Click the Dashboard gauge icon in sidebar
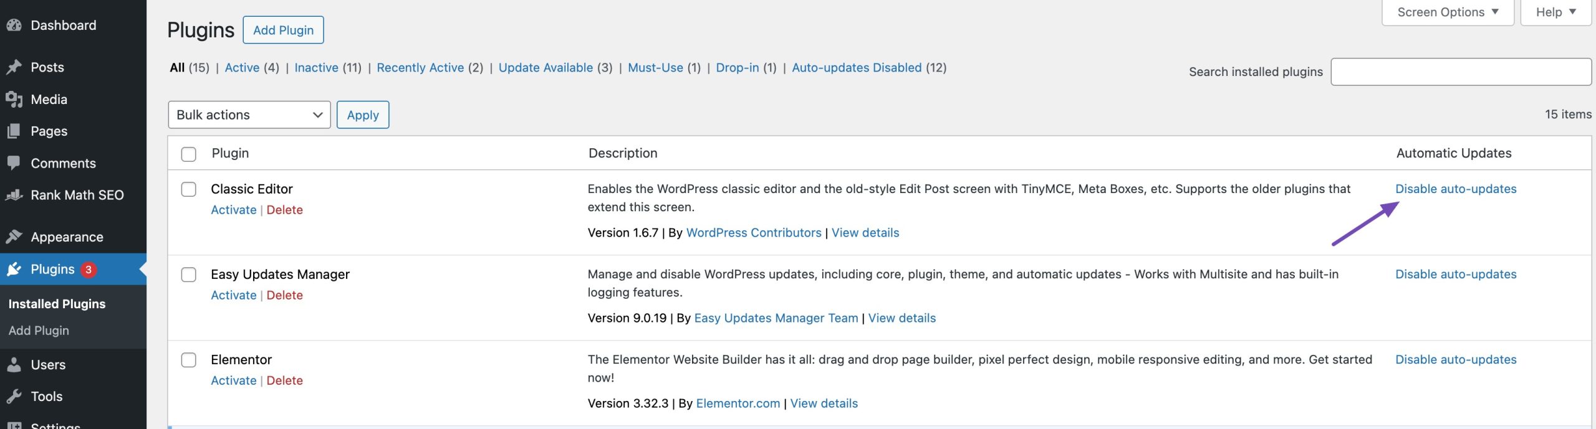Image resolution: width=1596 pixels, height=429 pixels. tap(14, 26)
